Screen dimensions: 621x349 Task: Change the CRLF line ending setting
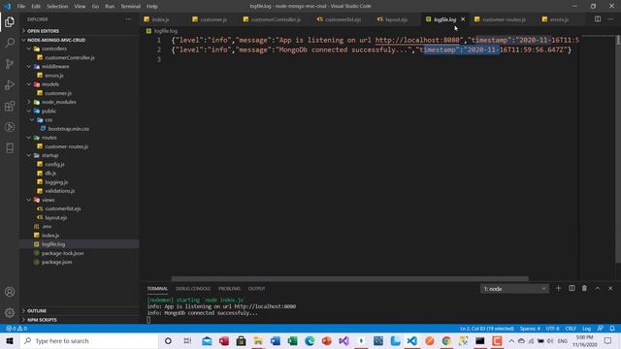pyautogui.click(x=571, y=329)
